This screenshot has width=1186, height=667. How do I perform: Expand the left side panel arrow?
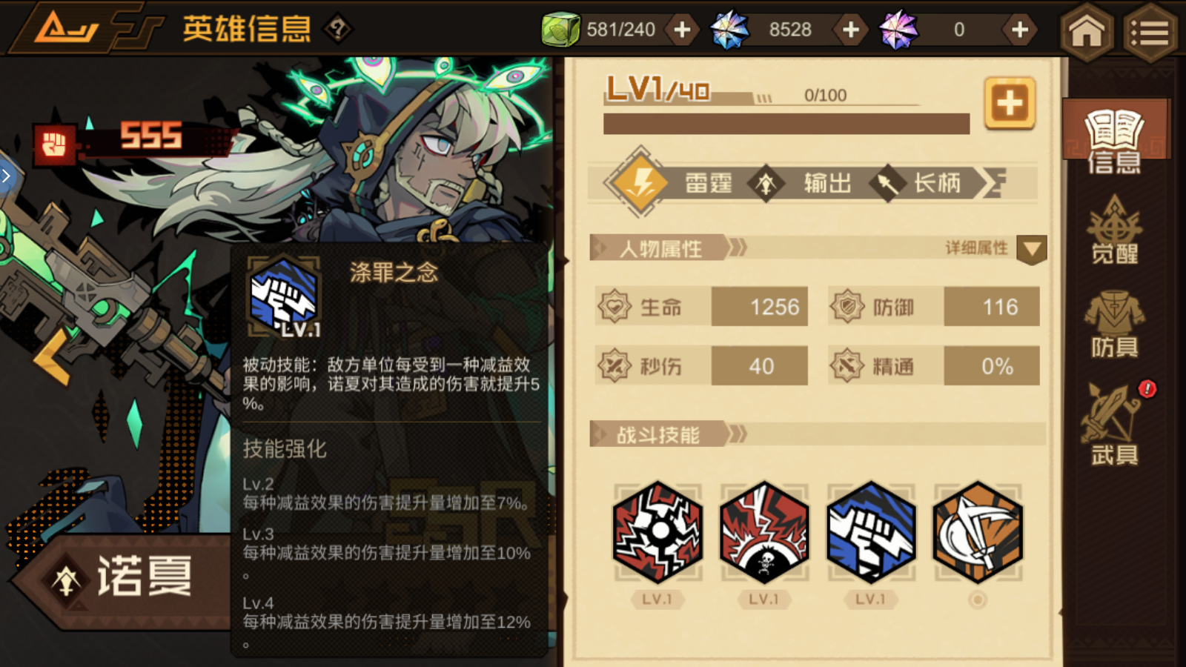[x=7, y=176]
